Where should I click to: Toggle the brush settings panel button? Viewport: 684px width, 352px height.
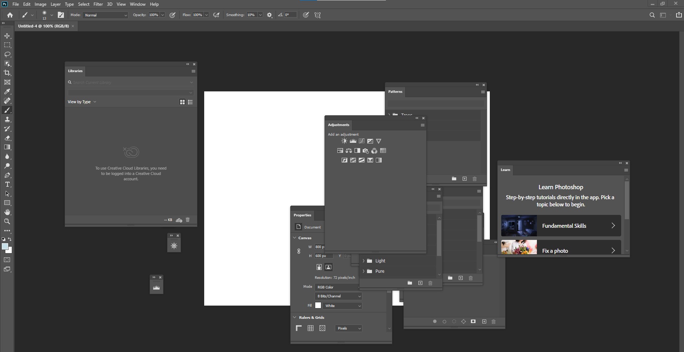pos(61,15)
